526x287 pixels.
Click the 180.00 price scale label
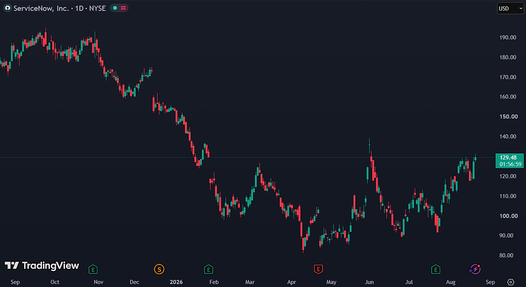[508, 57]
